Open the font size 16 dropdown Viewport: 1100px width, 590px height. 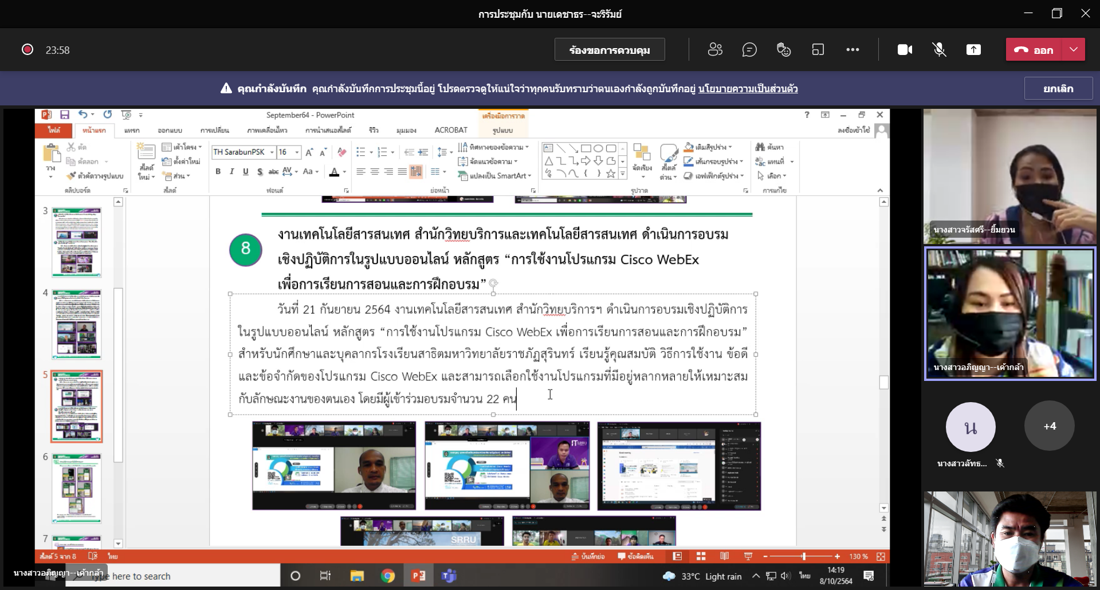click(x=297, y=152)
